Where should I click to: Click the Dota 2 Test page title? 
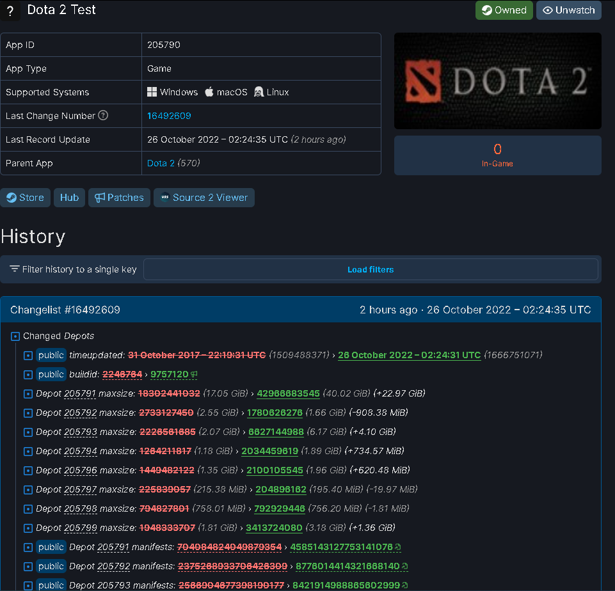pos(61,10)
